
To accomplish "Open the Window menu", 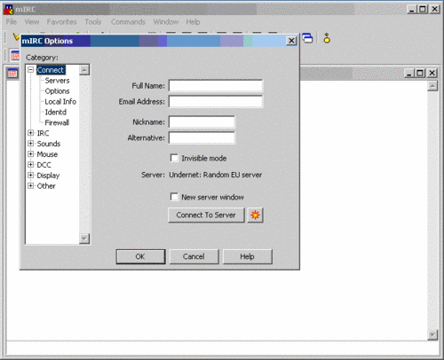I will click(166, 22).
